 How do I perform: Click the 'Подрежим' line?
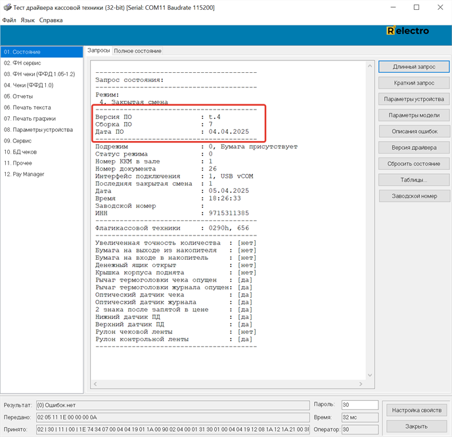coord(196,146)
